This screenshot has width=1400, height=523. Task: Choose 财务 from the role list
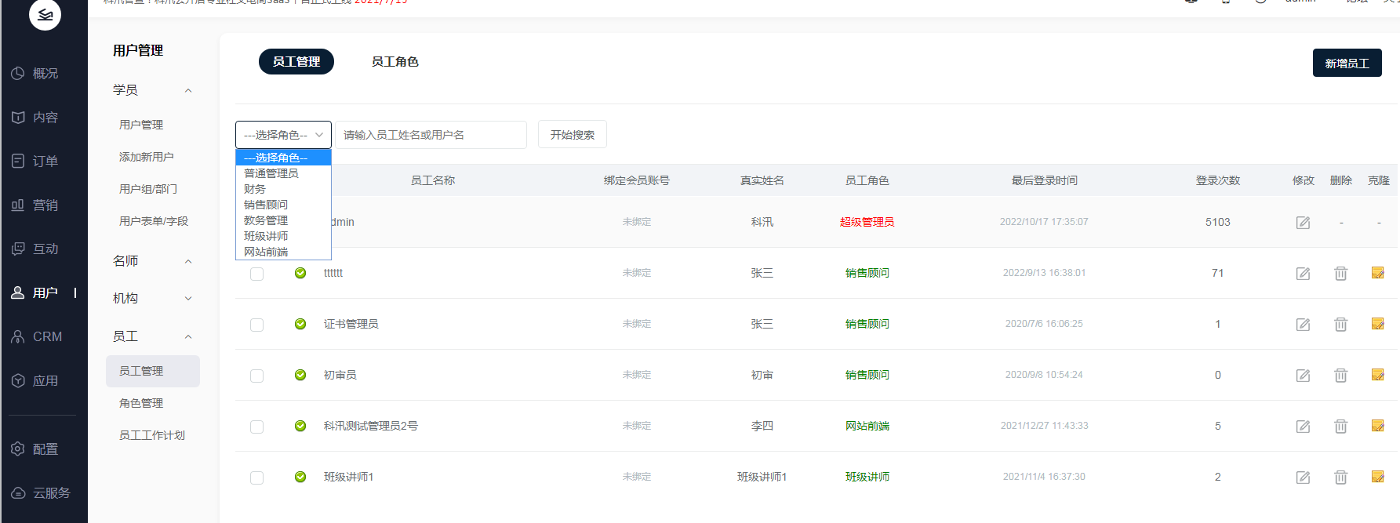[x=283, y=189]
